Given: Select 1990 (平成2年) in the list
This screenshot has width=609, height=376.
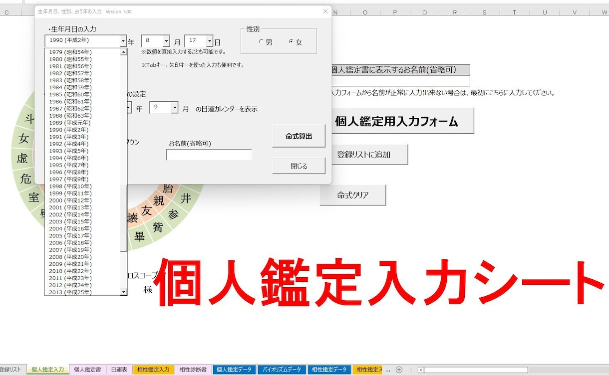Looking at the screenshot, I should coord(83,129).
